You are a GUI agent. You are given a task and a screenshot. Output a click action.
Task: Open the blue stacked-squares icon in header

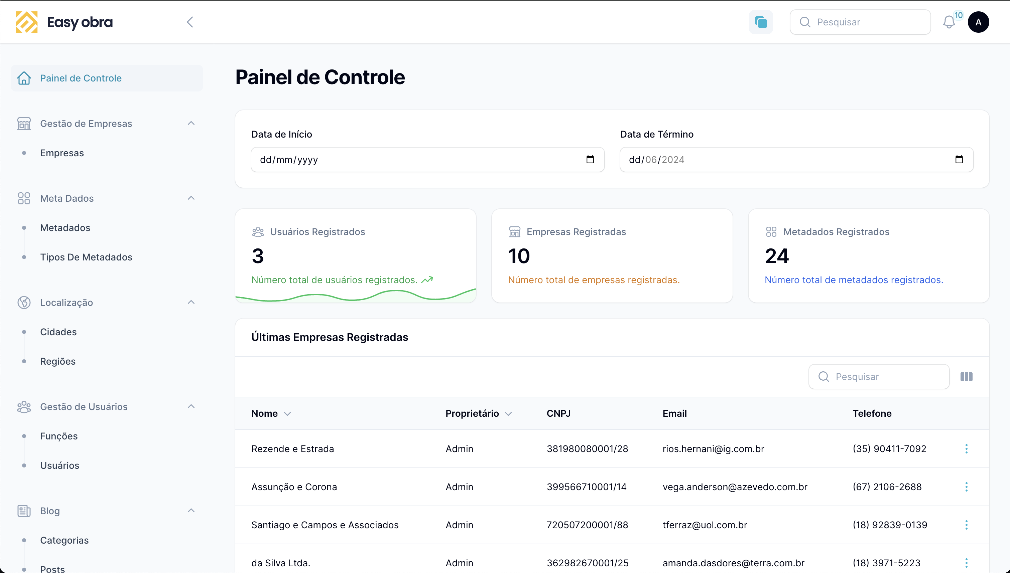point(761,22)
